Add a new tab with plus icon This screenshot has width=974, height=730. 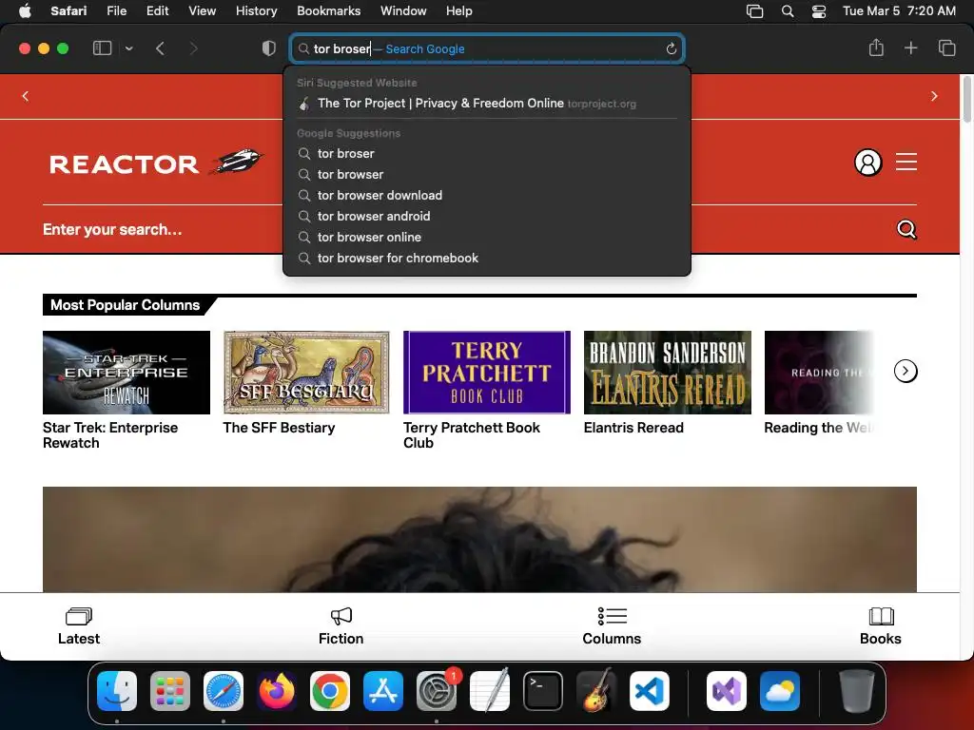pyautogui.click(x=910, y=48)
